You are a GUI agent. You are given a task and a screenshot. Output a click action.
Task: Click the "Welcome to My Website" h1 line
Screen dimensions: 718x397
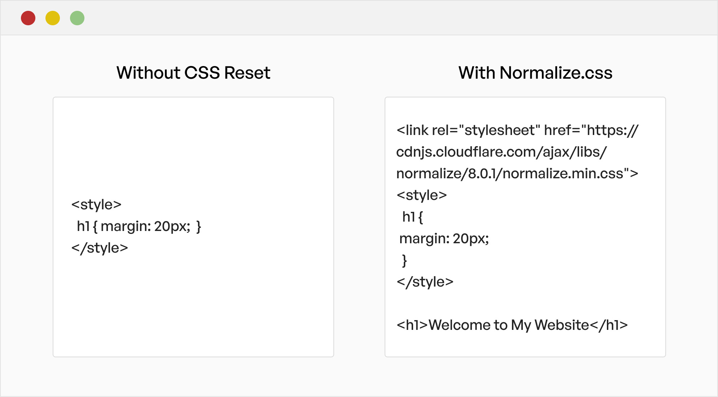coord(512,325)
